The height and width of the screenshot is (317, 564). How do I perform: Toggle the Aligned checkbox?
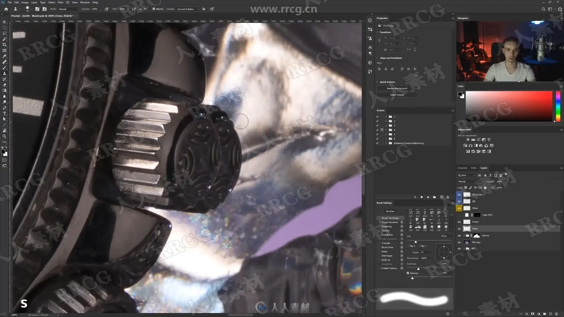[154, 9]
